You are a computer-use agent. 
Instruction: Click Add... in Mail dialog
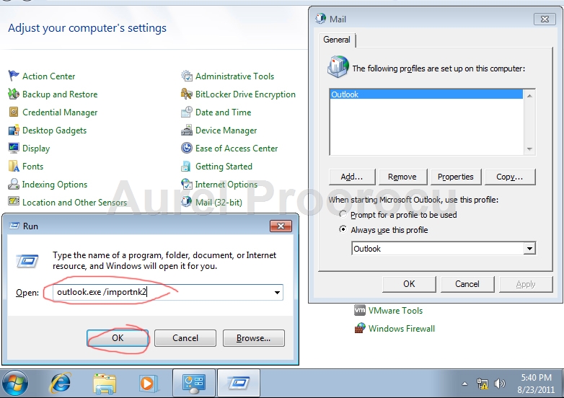point(352,177)
